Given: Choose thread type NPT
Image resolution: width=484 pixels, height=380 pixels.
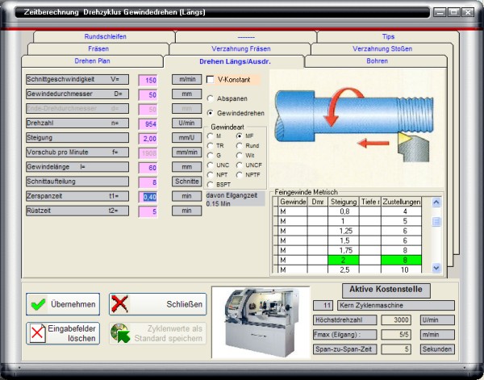Looking at the screenshot, I should [211, 175].
